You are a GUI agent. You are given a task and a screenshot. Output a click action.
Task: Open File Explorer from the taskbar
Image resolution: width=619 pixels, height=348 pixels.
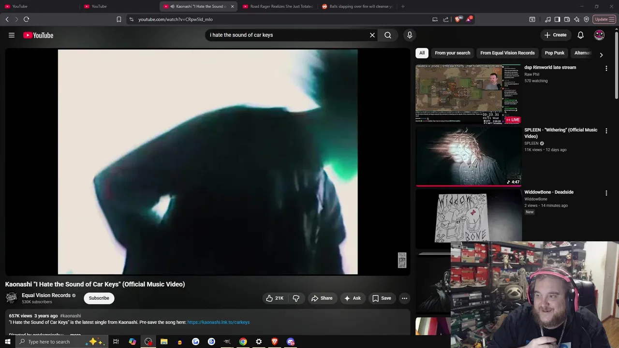click(164, 342)
